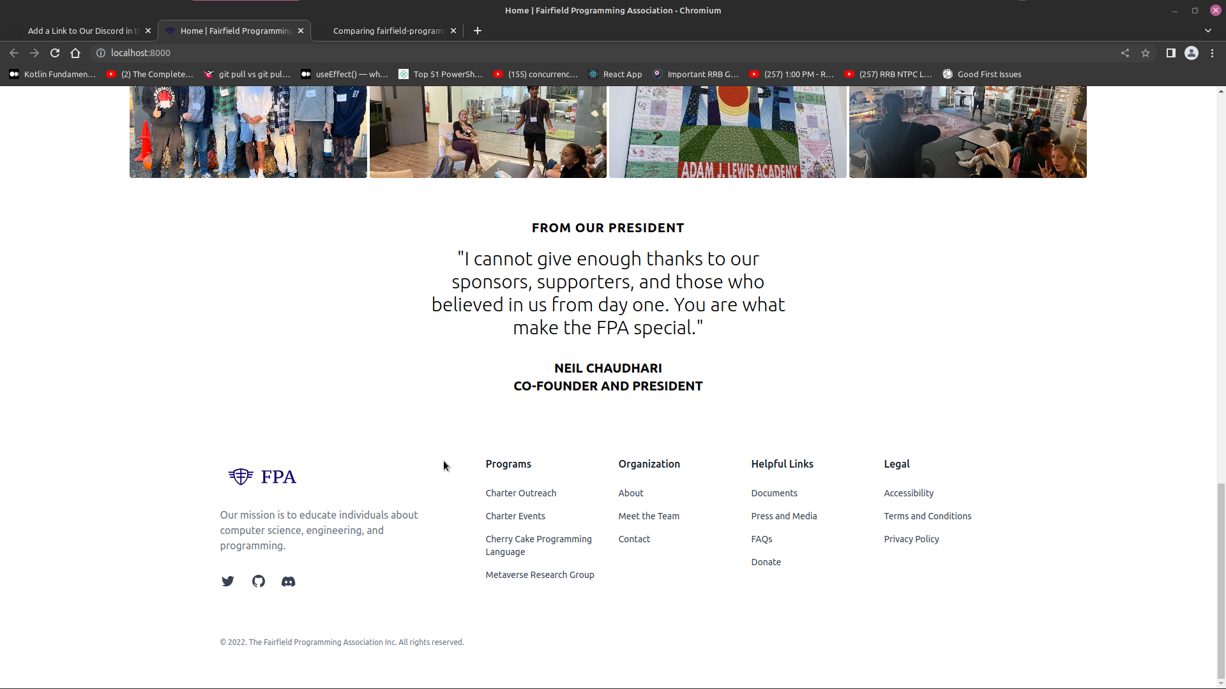Open the (257) RRB NTPC bookmark
This screenshot has height=689, width=1226.
pyautogui.click(x=888, y=74)
